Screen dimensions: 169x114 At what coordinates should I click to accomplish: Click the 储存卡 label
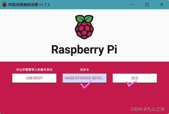(84, 70)
